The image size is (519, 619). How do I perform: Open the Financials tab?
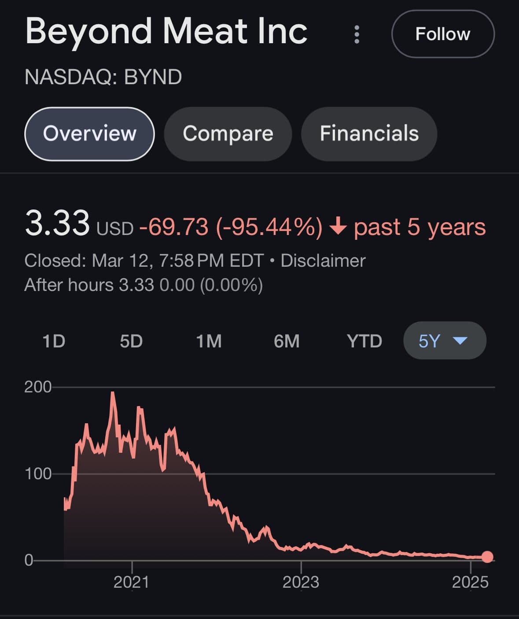tap(369, 134)
